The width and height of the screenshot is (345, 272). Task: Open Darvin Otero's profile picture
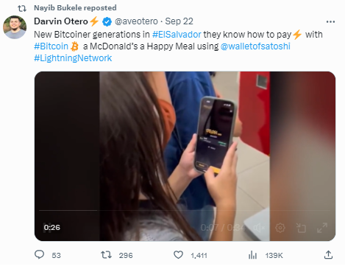(x=15, y=27)
